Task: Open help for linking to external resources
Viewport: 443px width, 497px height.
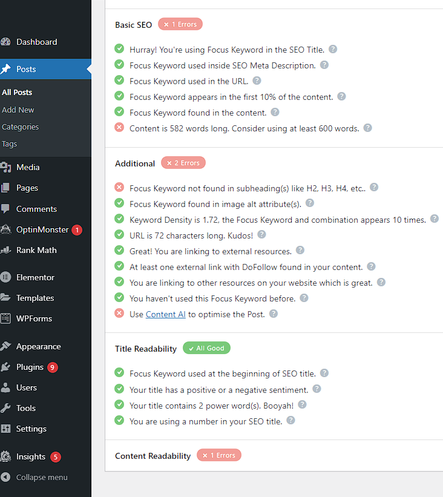Action: (300, 251)
